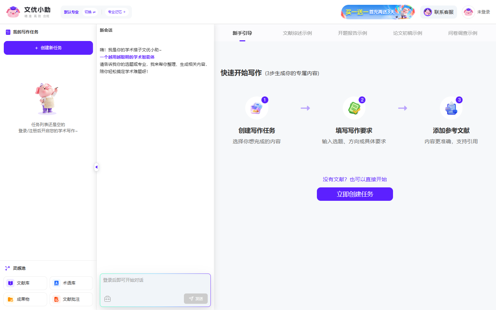This screenshot has height=310, width=496.
Task: Click 没有文献？也可以直接开始 text
Action: click(355, 179)
